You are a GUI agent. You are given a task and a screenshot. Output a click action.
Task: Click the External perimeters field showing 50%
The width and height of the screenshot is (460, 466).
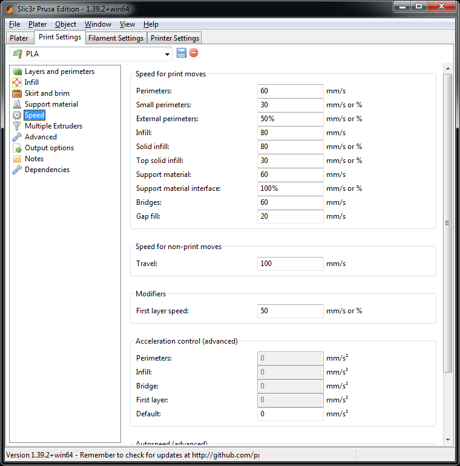(x=291, y=119)
